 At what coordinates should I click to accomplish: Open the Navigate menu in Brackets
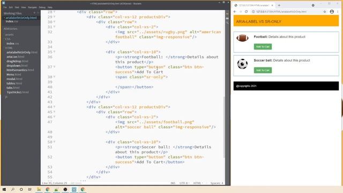(x=32, y=7)
